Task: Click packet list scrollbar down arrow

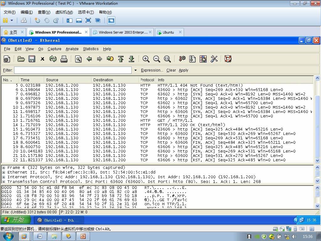Action: (317, 160)
